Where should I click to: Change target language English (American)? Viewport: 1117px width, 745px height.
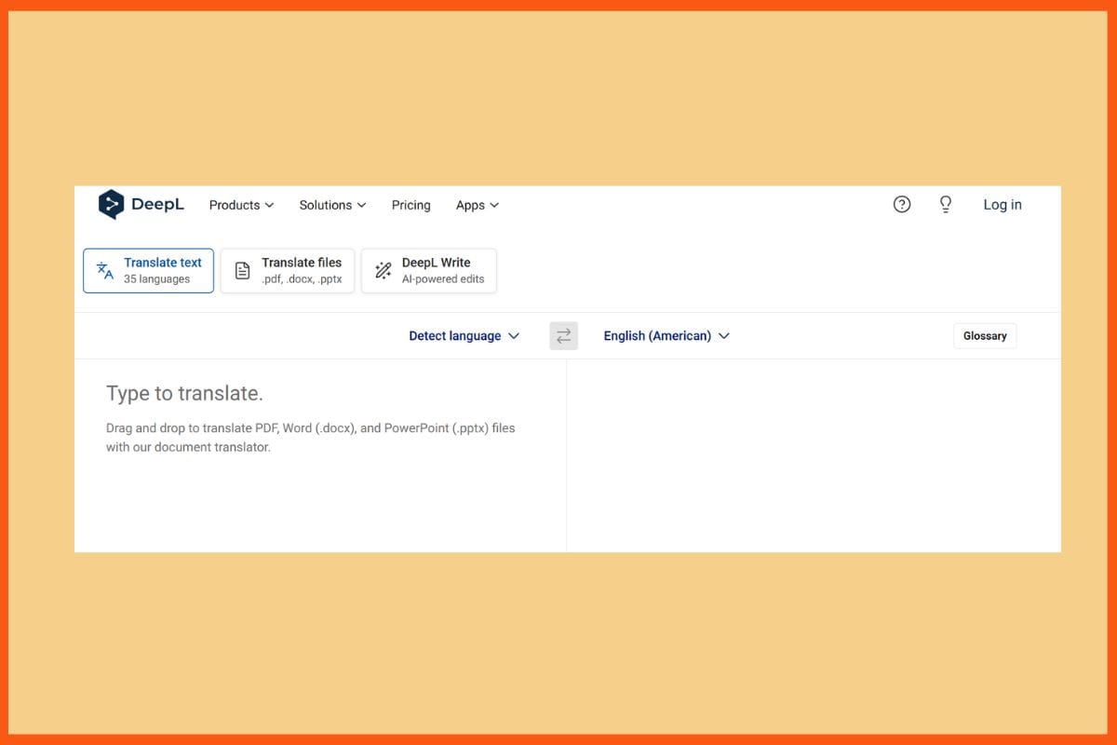coord(666,336)
